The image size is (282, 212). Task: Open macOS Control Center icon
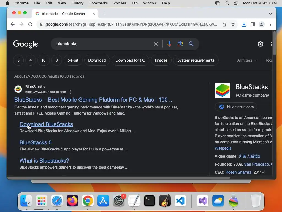click(236, 3)
